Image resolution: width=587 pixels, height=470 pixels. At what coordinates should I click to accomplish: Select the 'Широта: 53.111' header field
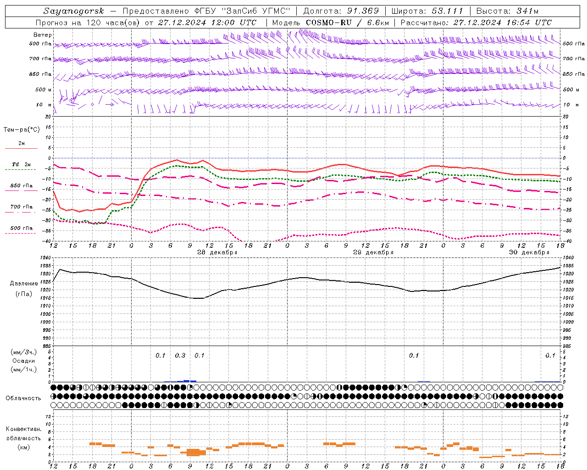point(427,11)
